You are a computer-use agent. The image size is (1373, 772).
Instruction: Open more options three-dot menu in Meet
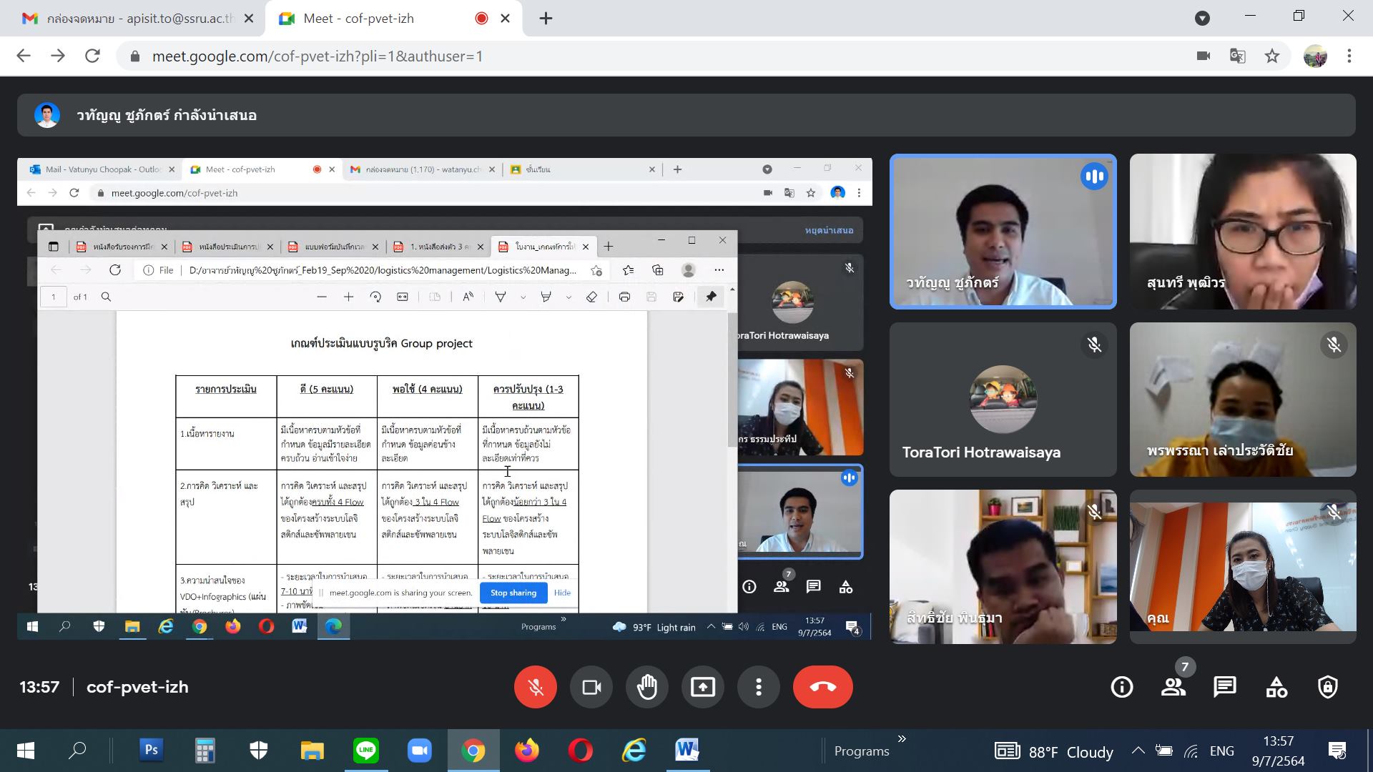[759, 687]
